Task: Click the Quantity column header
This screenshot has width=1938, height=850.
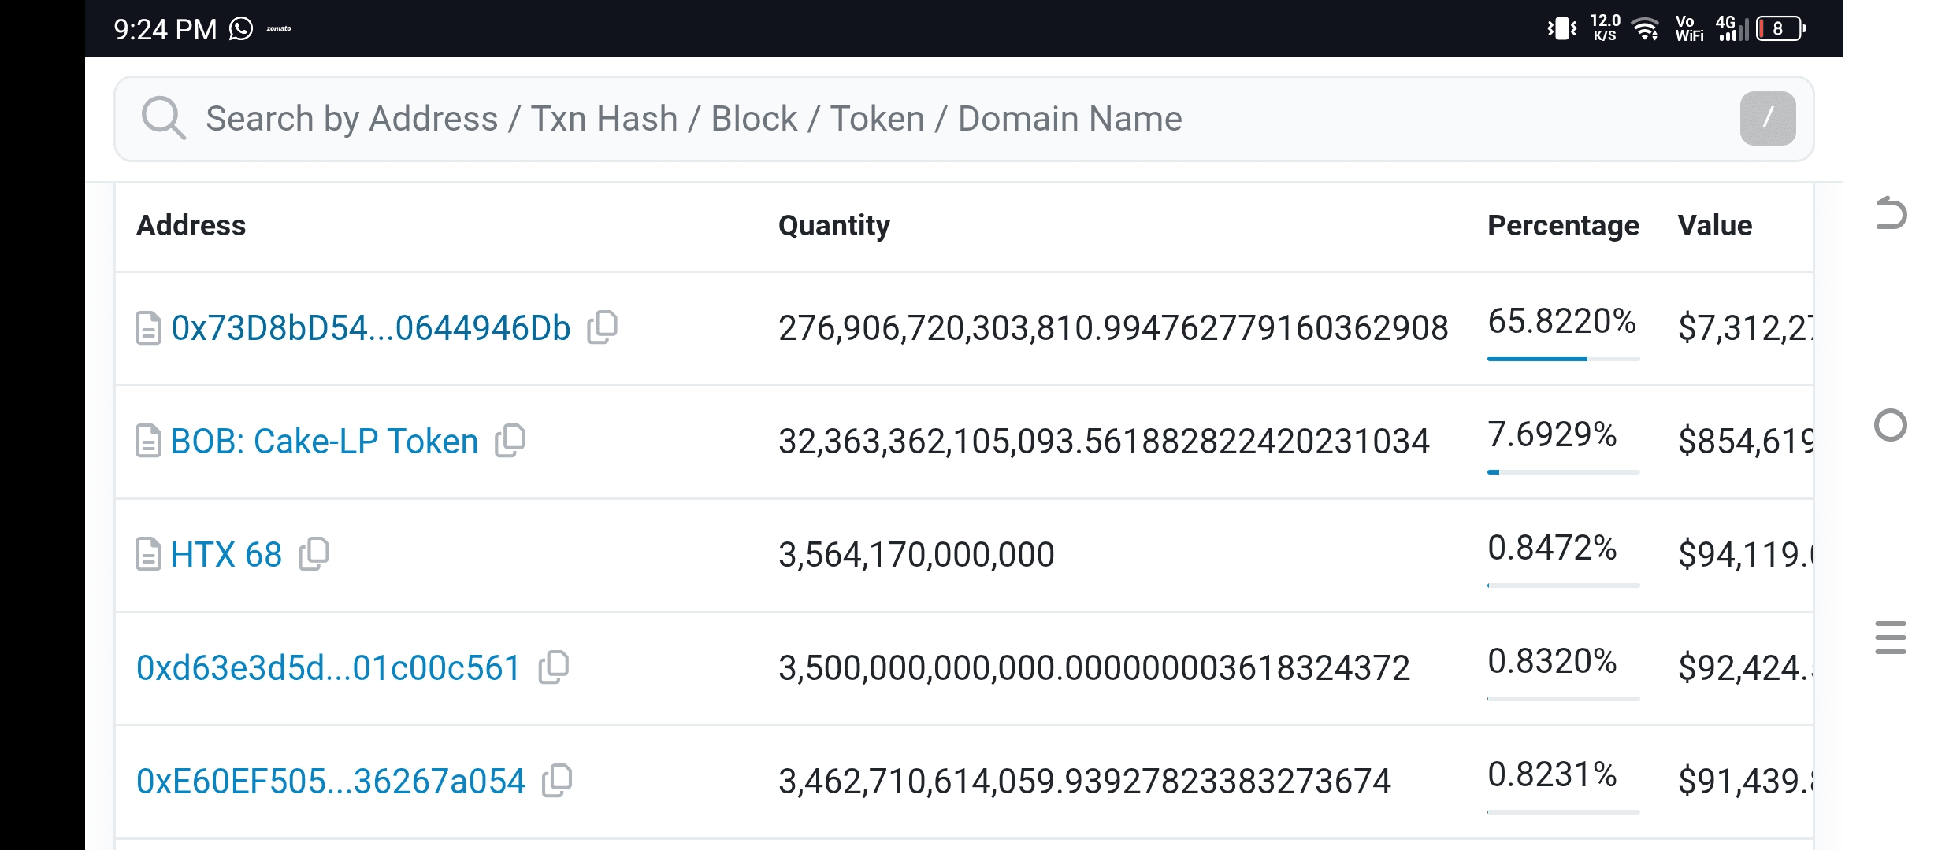Action: click(x=833, y=226)
